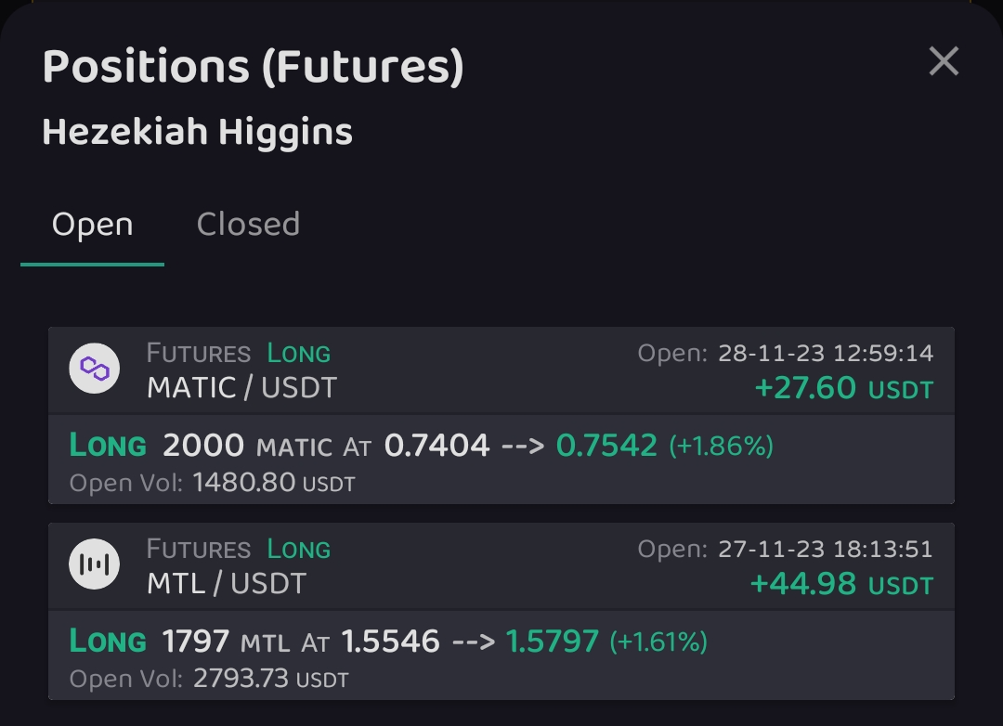Click the MTL open time 27-11-23 18:13:51
This screenshot has height=726, width=1003.
tap(825, 550)
